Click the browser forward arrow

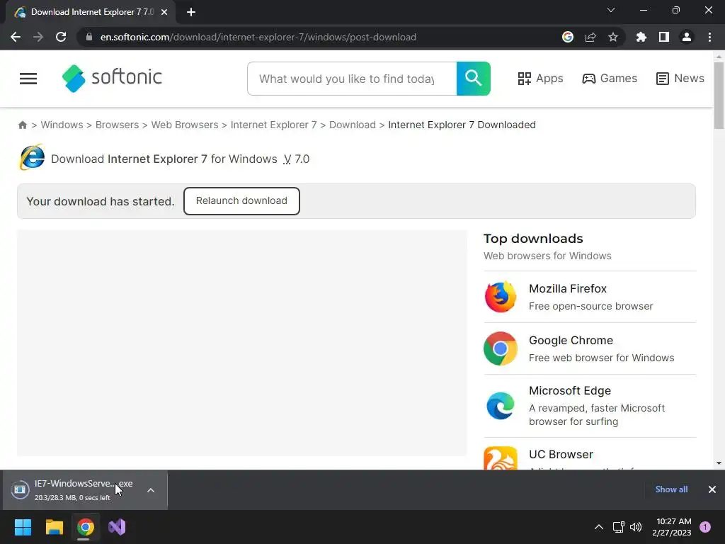[38, 37]
